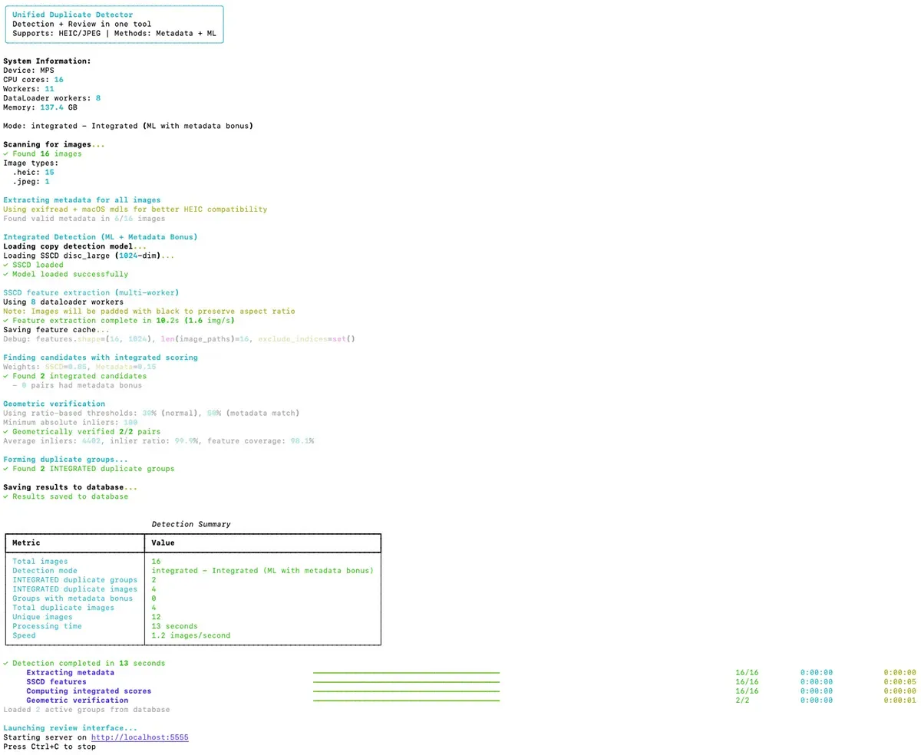Click 'Loaded 2 active groups from database'
This screenshot has height=755, width=921.
(x=86, y=710)
